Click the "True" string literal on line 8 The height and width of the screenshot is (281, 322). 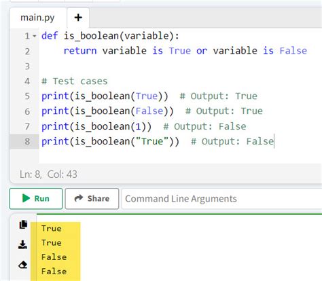tap(152, 141)
